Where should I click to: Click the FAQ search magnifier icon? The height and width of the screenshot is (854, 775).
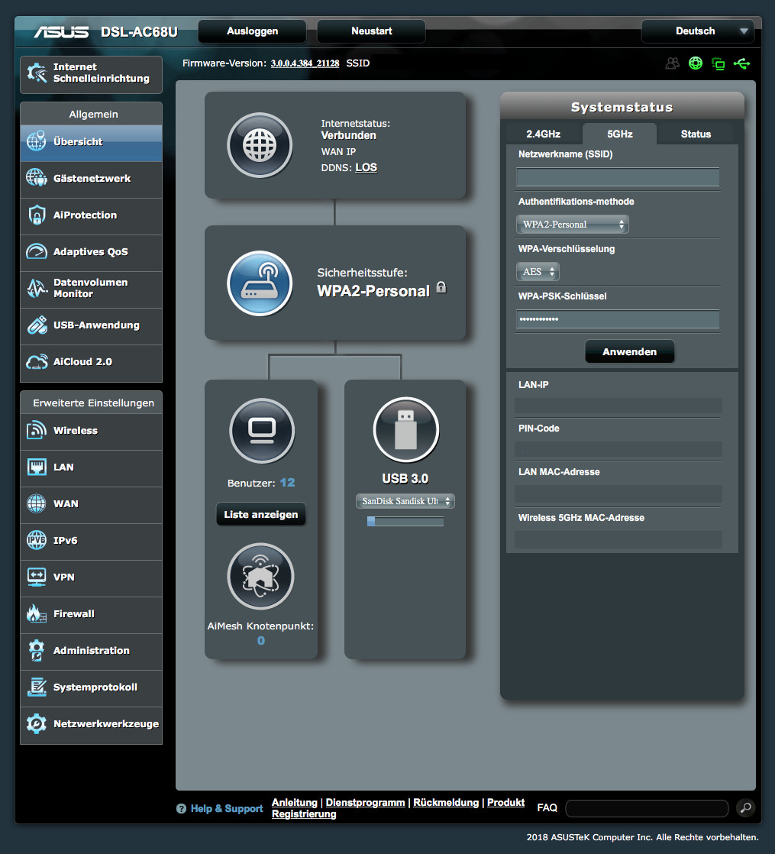click(x=744, y=807)
